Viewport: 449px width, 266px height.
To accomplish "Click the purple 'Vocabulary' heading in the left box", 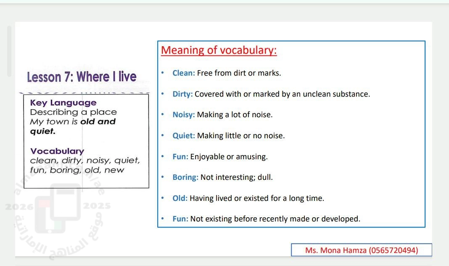I will point(57,151).
